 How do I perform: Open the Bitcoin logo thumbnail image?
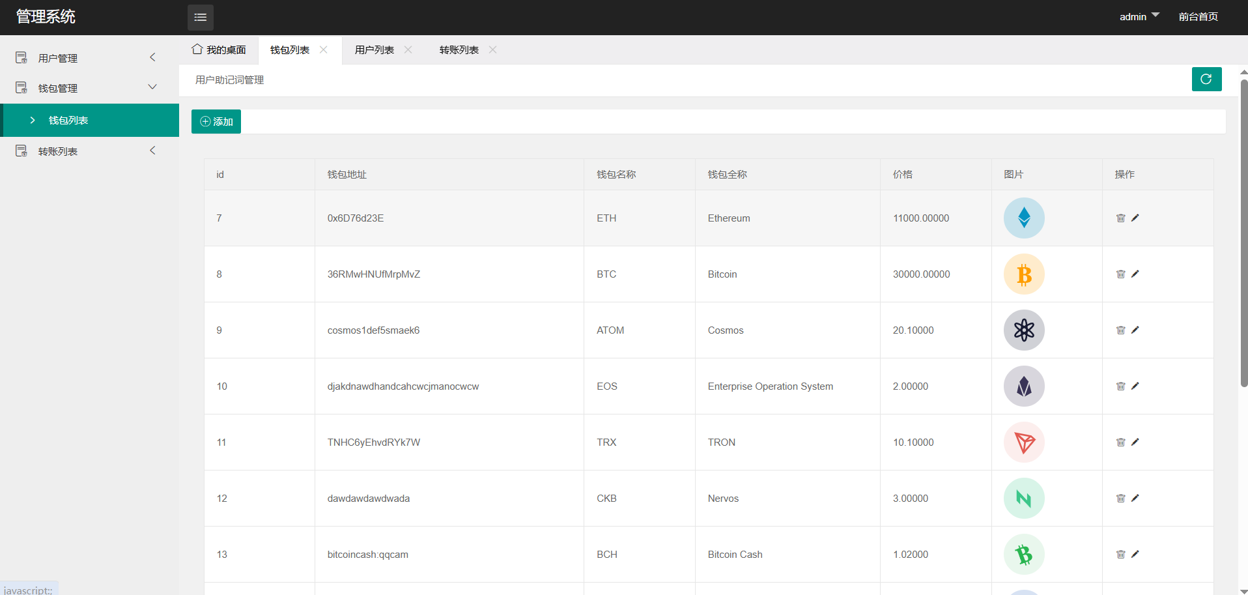pos(1023,274)
